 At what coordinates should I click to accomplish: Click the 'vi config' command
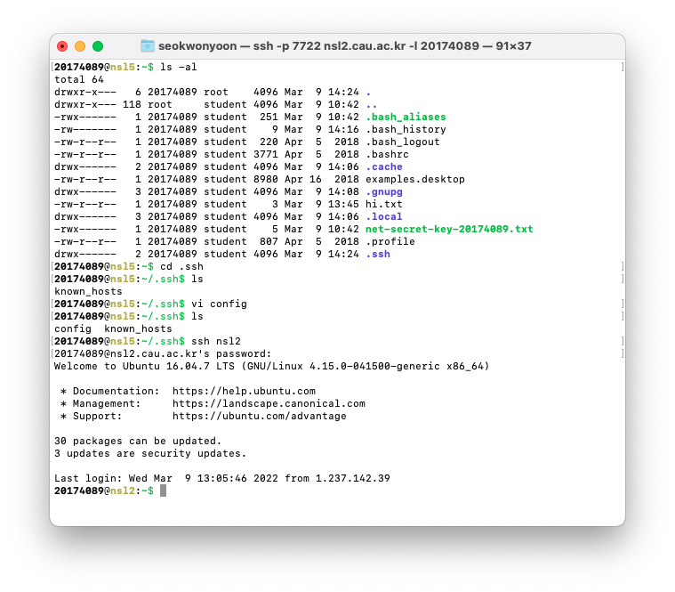tap(219, 304)
